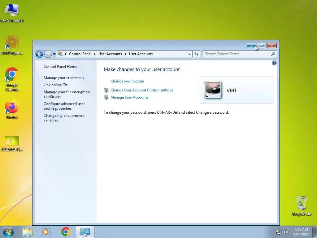Click the User Accounts icon in address bar
The width and height of the screenshot is (317, 238).
pos(60,54)
